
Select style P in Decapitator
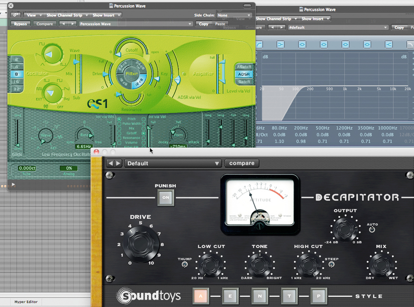[319, 296]
